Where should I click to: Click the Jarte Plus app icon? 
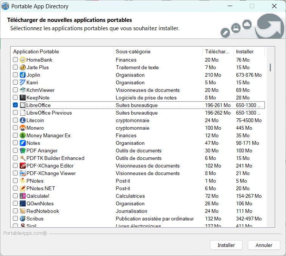click(23, 67)
